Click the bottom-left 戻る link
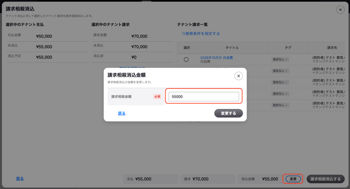 coord(20,179)
